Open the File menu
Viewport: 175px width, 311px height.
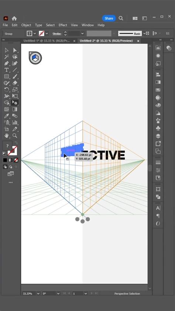tap(5, 25)
